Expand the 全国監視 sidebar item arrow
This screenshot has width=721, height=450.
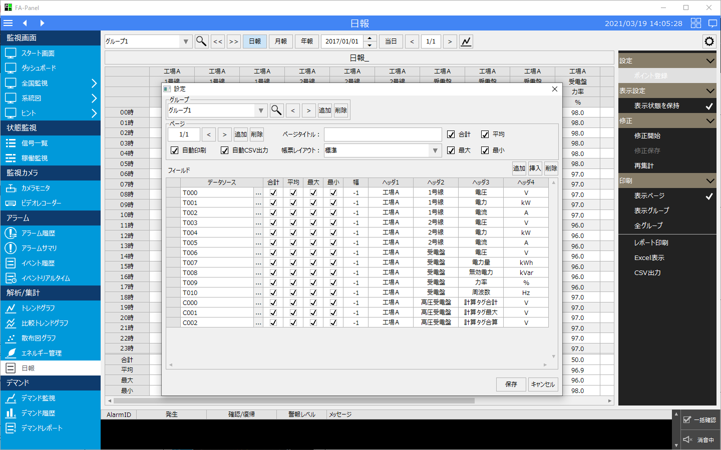(x=94, y=83)
